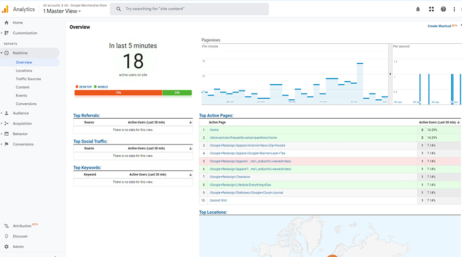This screenshot has width=462, height=257.
Task: Open the notifications bell
Action: (x=418, y=9)
